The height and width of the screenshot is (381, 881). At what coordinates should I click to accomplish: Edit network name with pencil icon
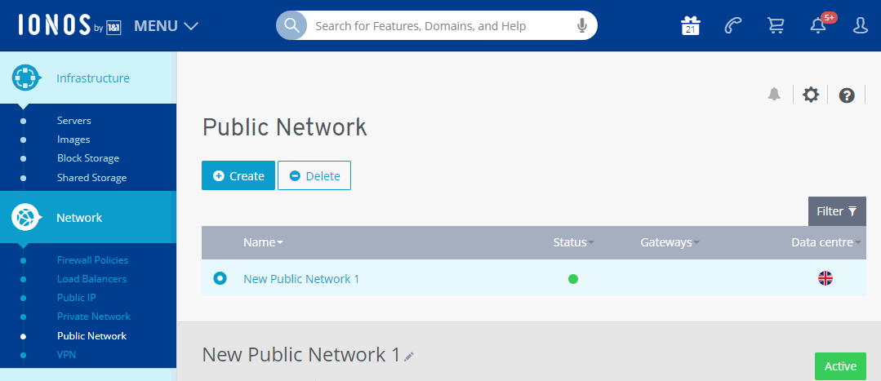click(409, 357)
